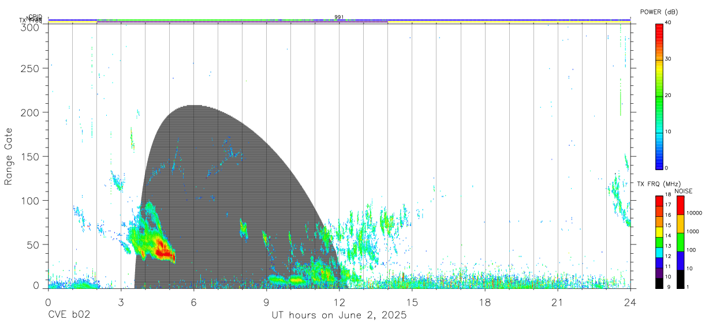Click the 991 CPID value label
The height and width of the screenshot is (327, 709).
point(339,17)
